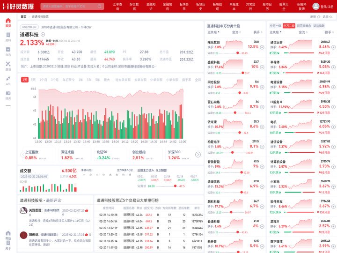
Task: Click next arrow in index carousel
Action: (x=198, y=155)
